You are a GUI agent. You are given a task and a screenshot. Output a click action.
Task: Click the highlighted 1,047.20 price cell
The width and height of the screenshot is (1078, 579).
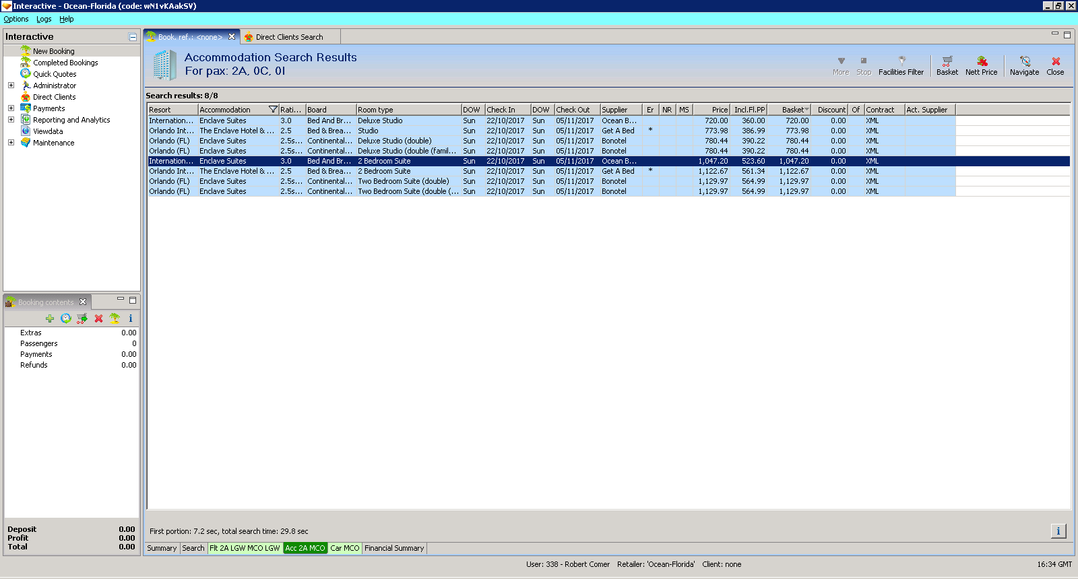tap(712, 161)
